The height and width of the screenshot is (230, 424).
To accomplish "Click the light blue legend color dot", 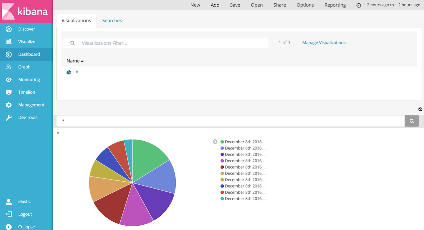I will (x=222, y=148).
